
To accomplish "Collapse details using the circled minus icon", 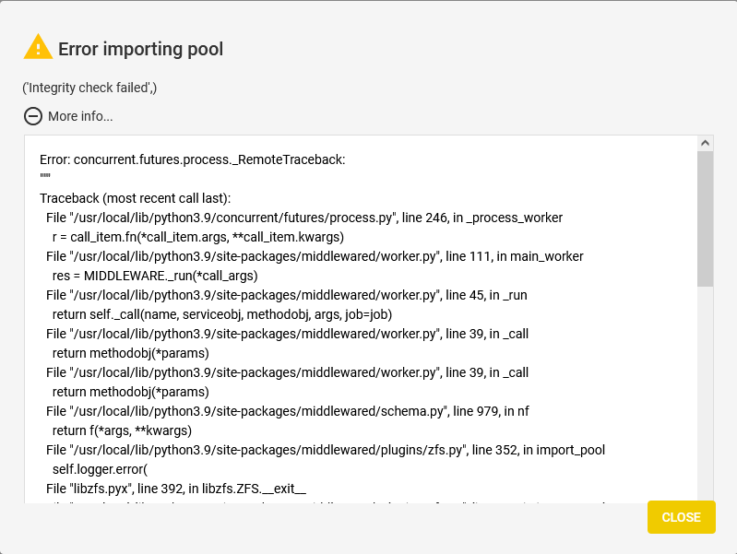I will click(x=33, y=116).
